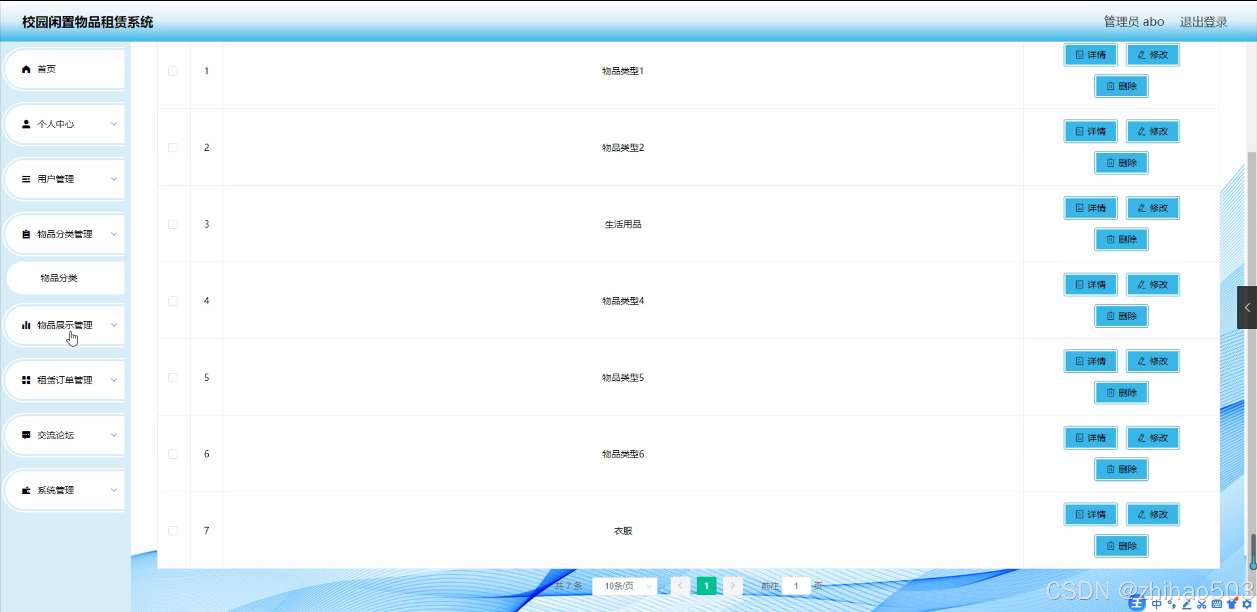
Task: Open the 10条/页 page size dropdown
Action: click(x=624, y=586)
